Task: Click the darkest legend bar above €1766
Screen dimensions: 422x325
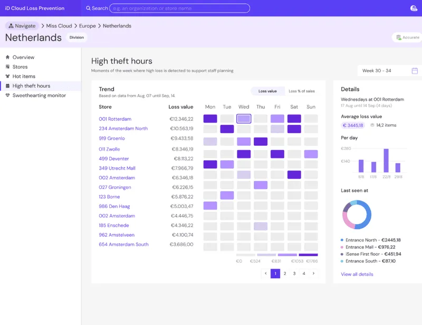Action: (x=308, y=255)
